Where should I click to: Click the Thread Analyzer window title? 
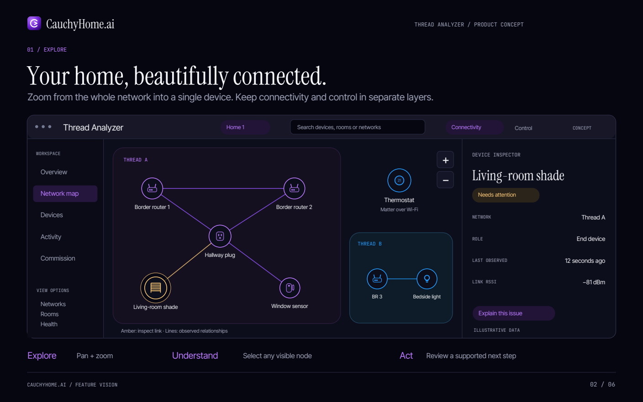(x=93, y=128)
